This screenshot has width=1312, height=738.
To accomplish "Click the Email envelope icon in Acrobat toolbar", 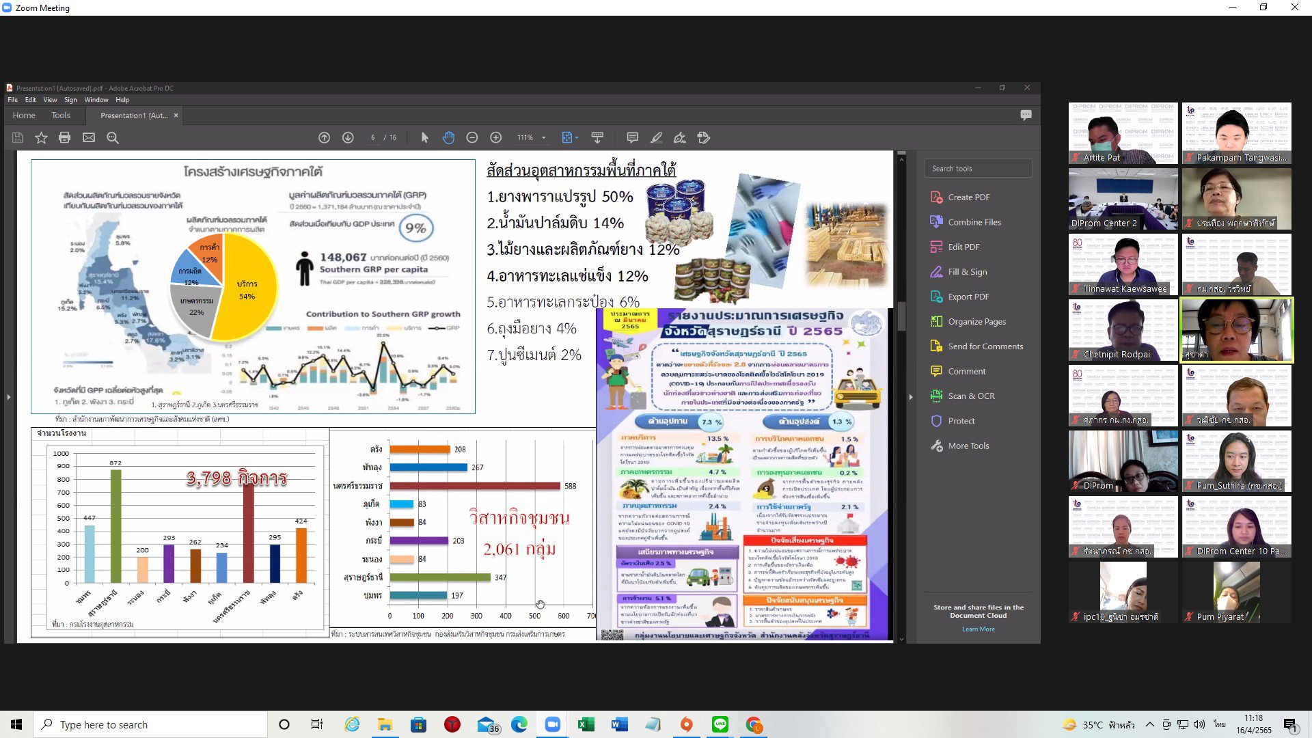I will pos(89,137).
